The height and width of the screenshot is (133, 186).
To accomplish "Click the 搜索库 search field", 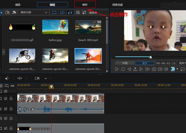I will point(99,13).
